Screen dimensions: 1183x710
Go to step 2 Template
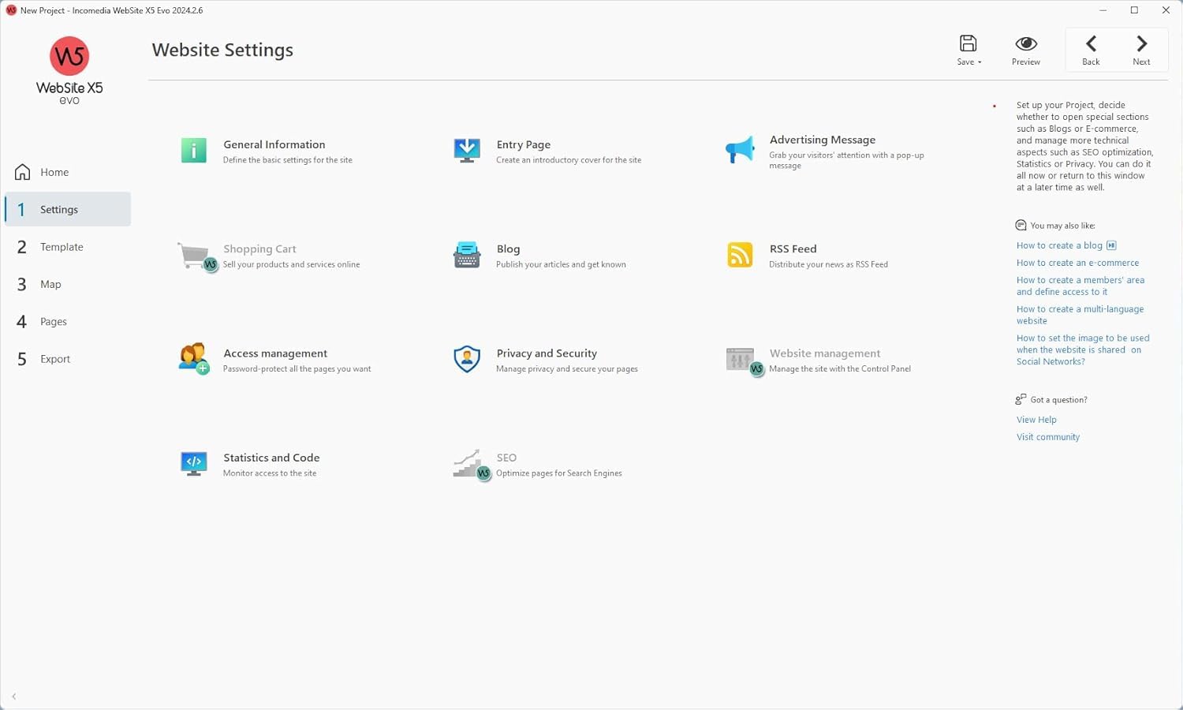pos(68,247)
